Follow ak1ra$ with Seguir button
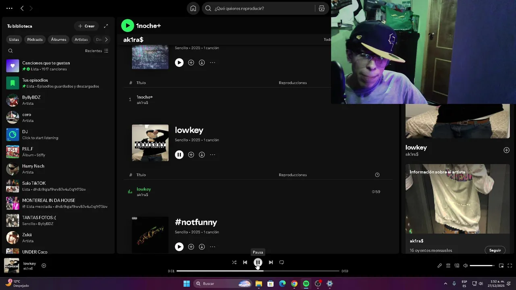Screen dimensions: 516x290 point(495,250)
